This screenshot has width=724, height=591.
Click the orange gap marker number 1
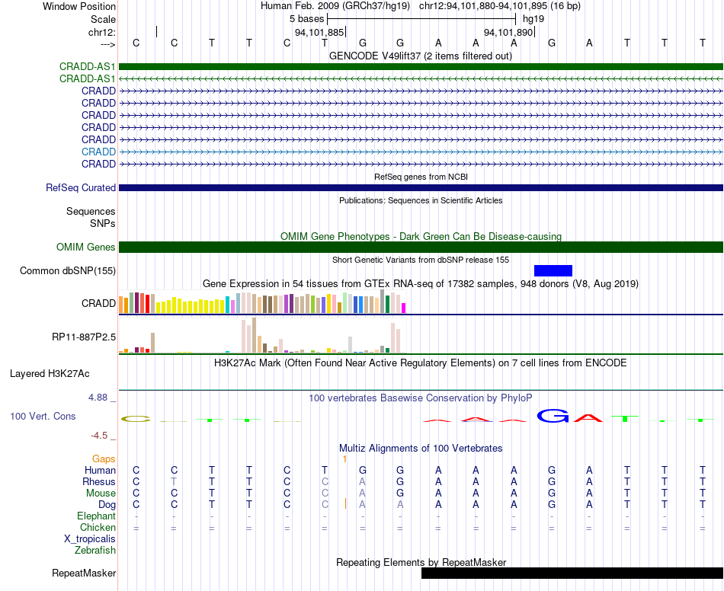[x=344, y=458]
